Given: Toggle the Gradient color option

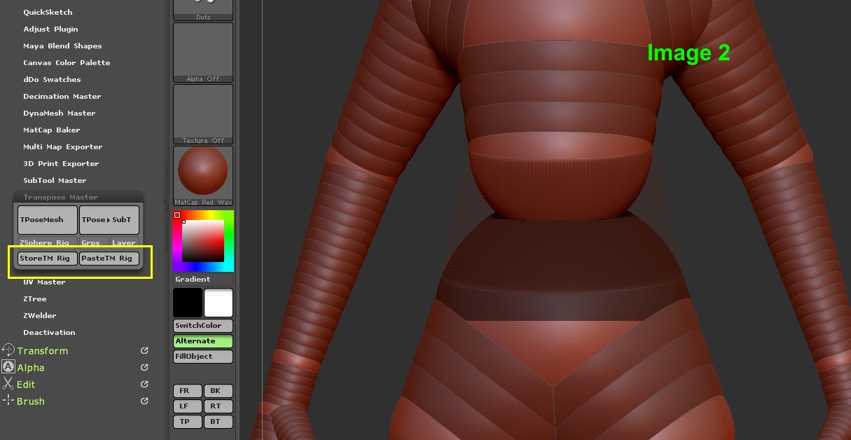Looking at the screenshot, I should [203, 279].
